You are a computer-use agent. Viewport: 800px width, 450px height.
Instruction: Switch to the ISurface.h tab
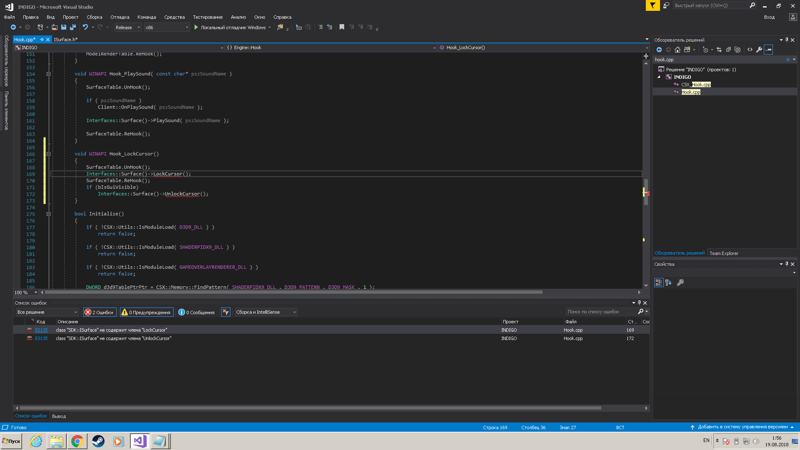pos(65,40)
